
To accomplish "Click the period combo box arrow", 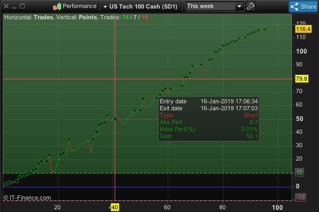I will (240, 6).
